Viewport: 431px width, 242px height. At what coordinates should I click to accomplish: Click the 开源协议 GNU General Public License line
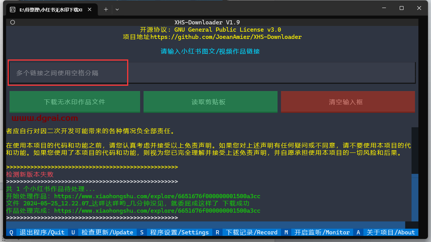tap(210, 30)
